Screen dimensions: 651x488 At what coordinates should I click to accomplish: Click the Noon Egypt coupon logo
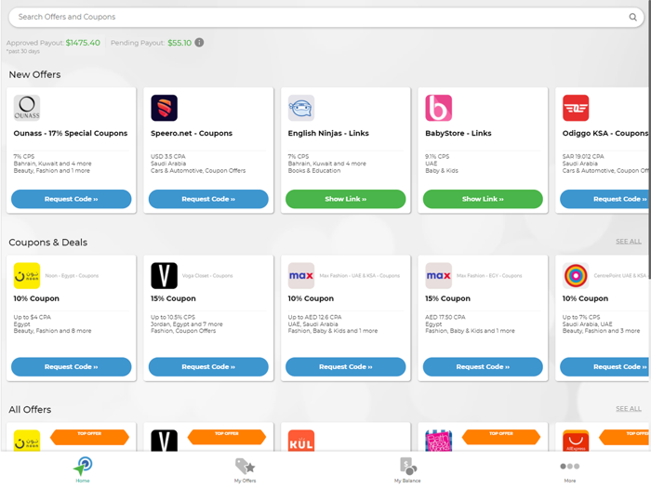[27, 275]
